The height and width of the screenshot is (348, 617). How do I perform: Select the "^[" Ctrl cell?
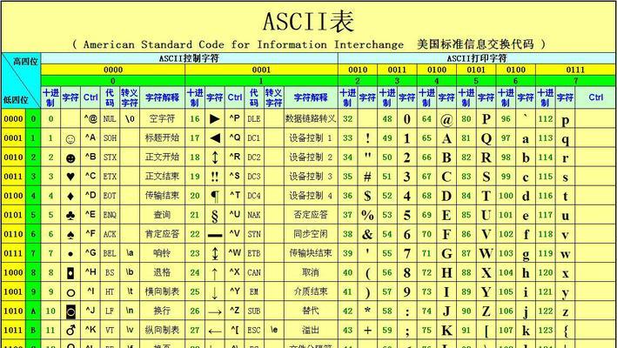point(235,330)
